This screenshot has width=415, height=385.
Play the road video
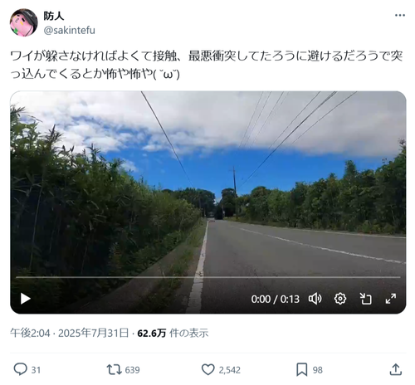point(26,299)
